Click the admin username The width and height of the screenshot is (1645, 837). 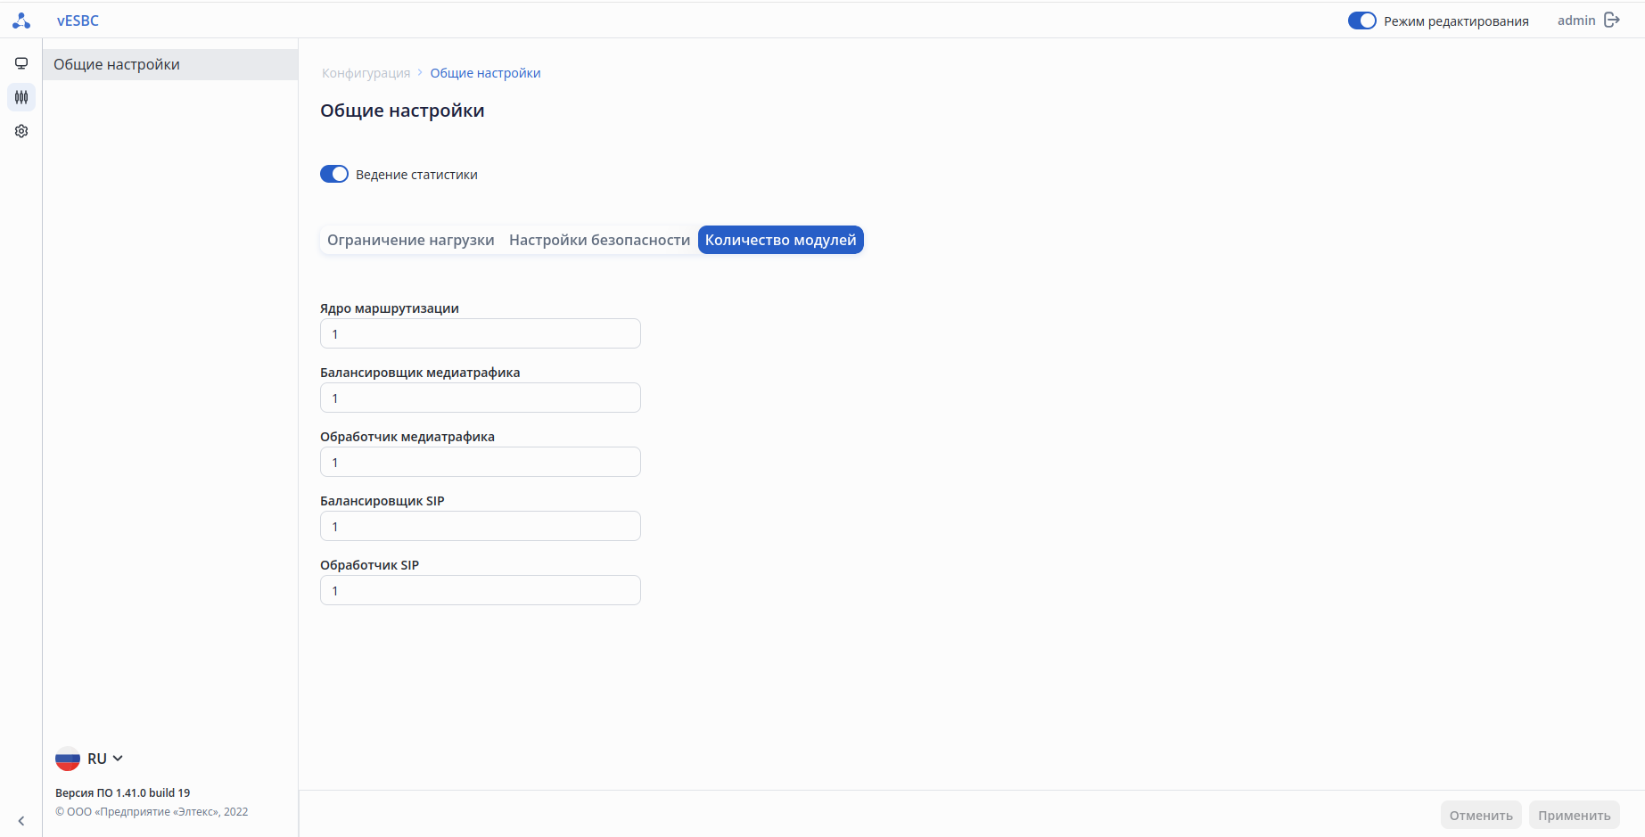point(1576,21)
